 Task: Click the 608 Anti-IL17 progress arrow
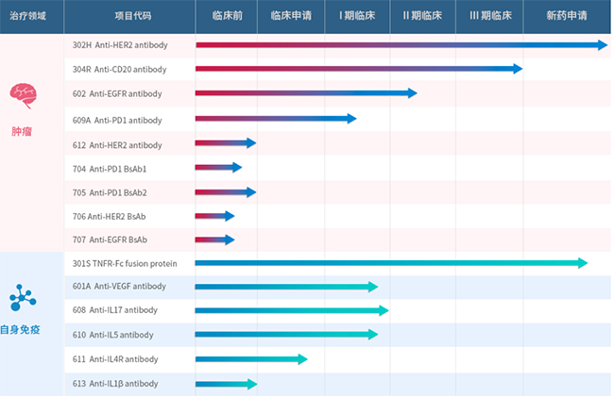point(292,311)
